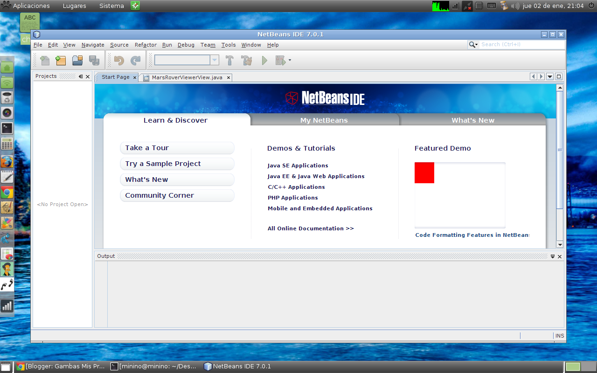Open All Online Documentation link

pos(311,228)
